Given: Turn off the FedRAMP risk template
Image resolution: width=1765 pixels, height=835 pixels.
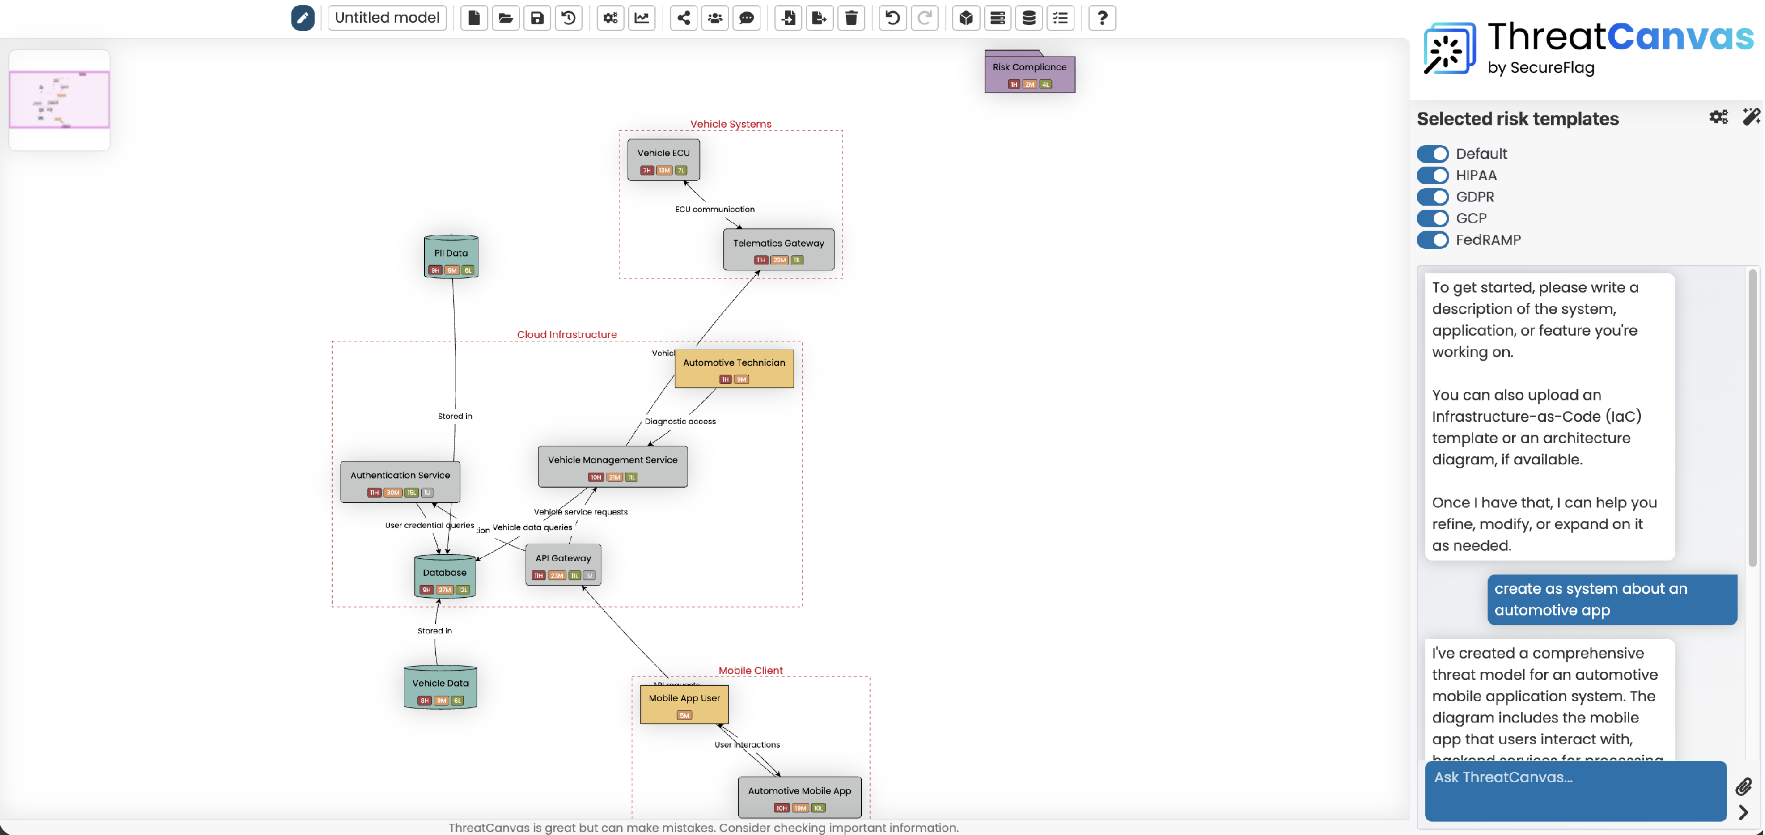Looking at the screenshot, I should (x=1432, y=239).
